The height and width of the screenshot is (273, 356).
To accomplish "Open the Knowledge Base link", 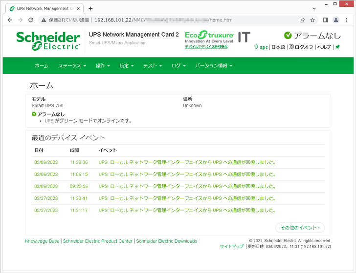I will click(x=42, y=241).
